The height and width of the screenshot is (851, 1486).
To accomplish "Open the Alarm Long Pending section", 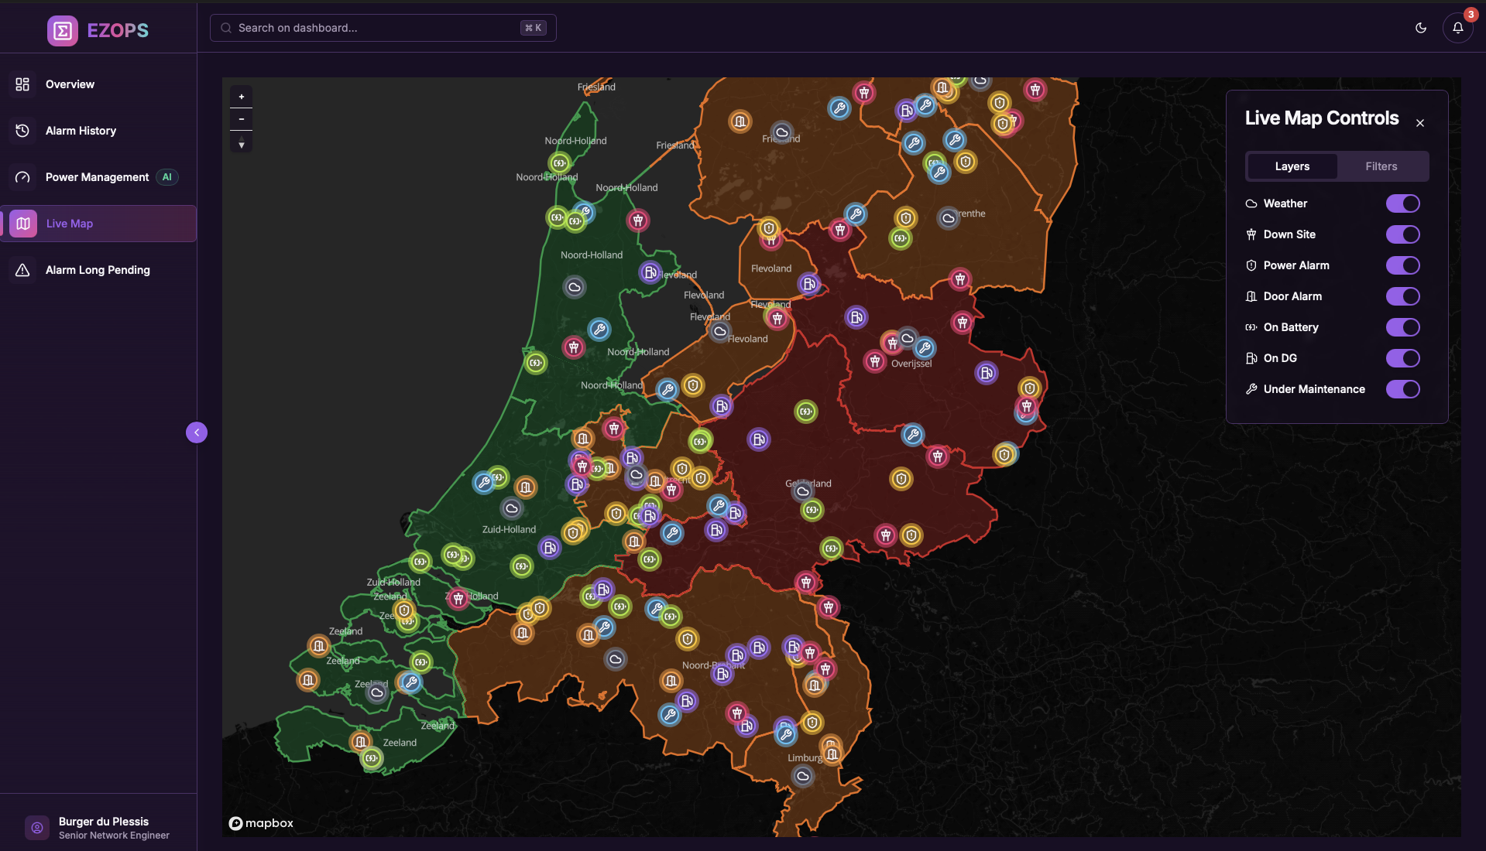I will [x=97, y=270].
